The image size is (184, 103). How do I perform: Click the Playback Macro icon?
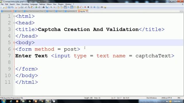coord(91,7)
